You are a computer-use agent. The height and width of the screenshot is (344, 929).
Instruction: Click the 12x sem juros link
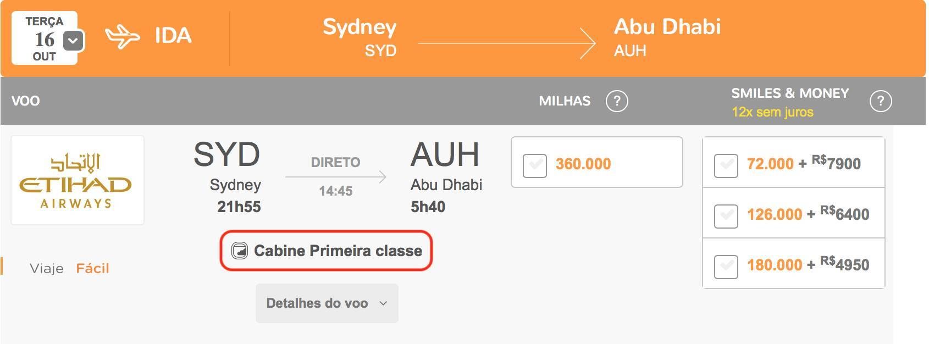point(772,112)
